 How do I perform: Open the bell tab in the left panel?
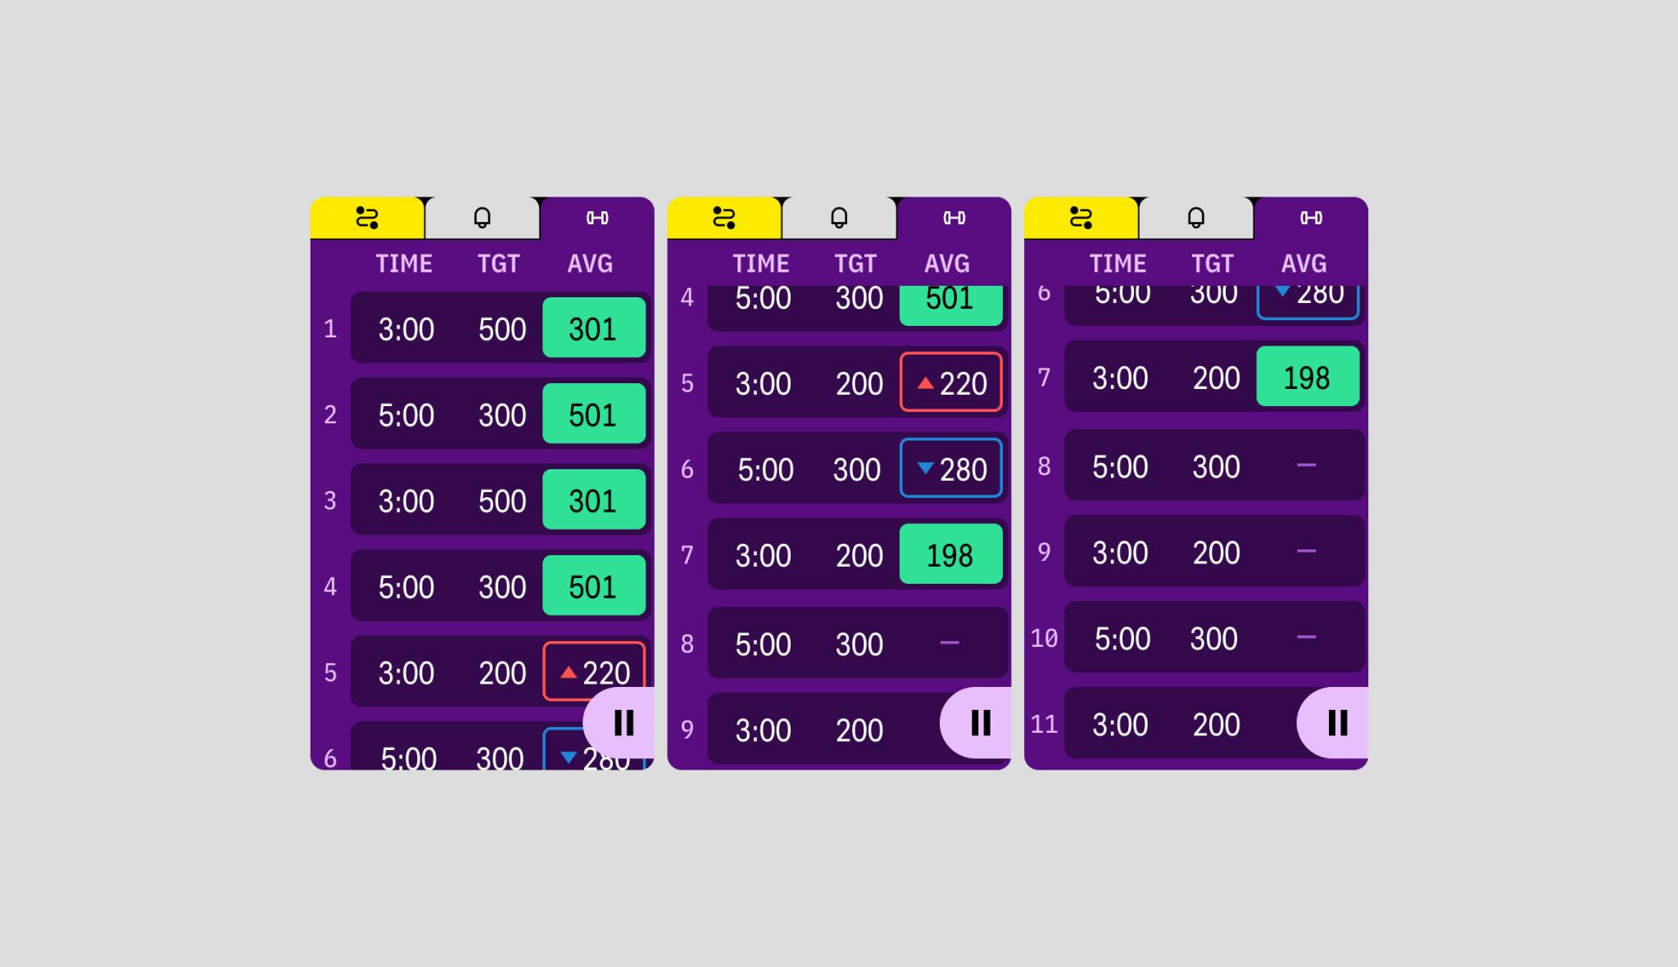(x=482, y=218)
